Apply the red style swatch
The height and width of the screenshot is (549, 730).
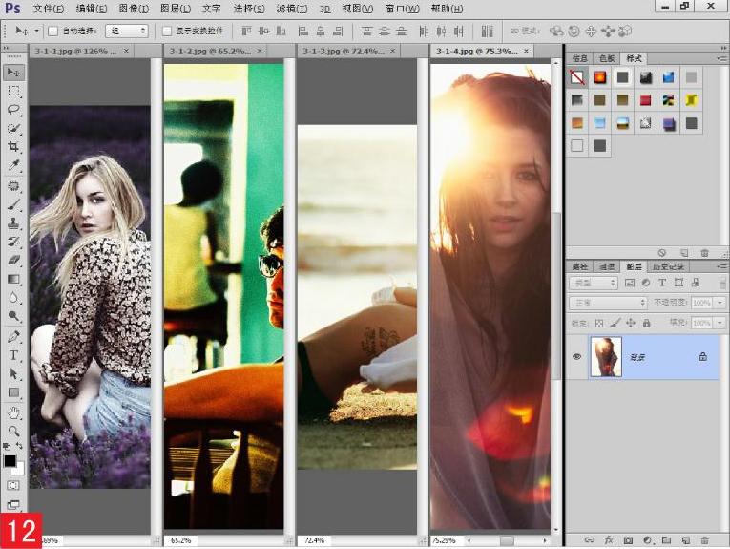tap(645, 100)
